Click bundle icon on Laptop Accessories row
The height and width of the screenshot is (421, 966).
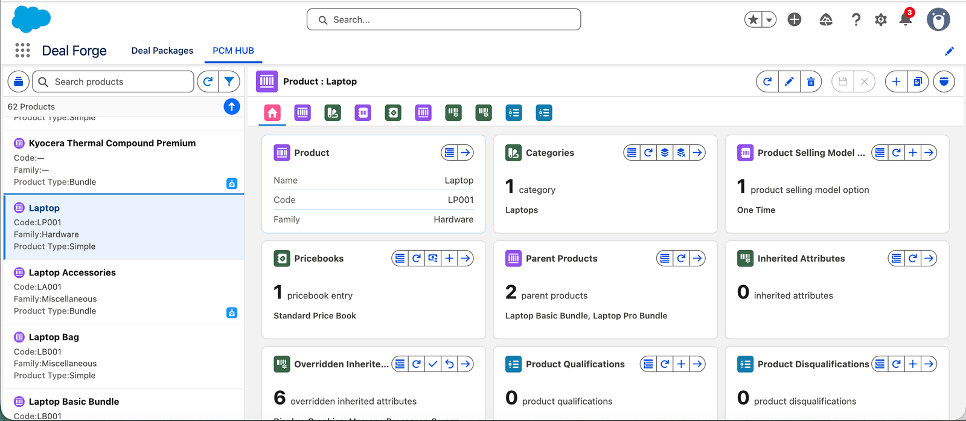pyautogui.click(x=232, y=313)
